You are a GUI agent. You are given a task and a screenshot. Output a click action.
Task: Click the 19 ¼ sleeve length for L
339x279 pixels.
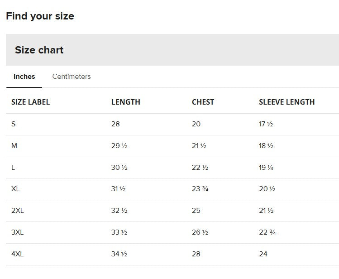click(266, 168)
